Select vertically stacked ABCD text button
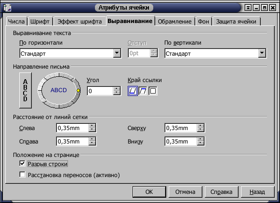The height and width of the screenshot is (203, 280). (26, 90)
